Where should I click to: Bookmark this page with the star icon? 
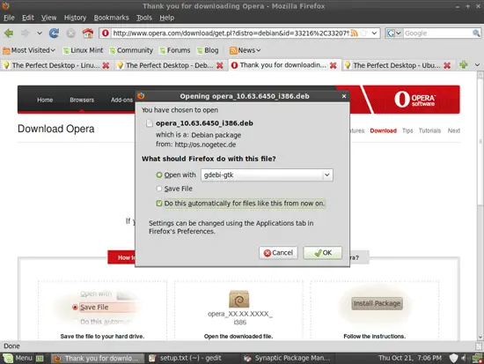(x=364, y=33)
